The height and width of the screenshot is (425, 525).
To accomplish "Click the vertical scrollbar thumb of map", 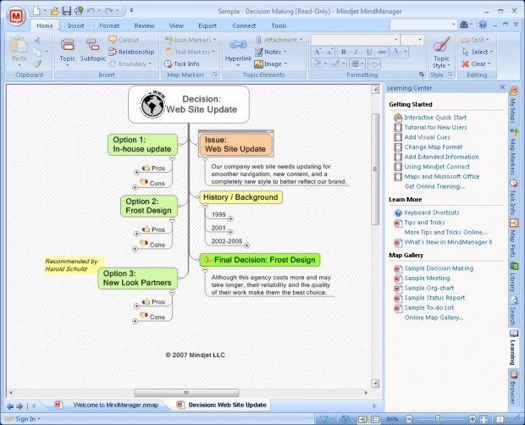I will pyautogui.click(x=375, y=169).
